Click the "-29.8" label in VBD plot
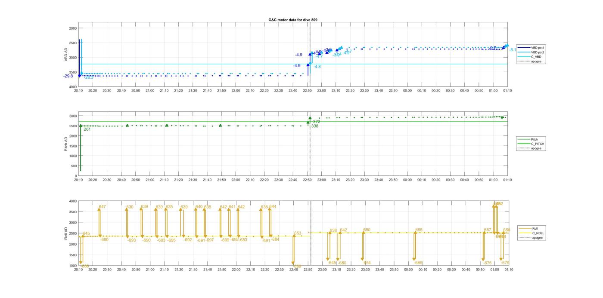Screen dimensions: 603x298 [68, 76]
